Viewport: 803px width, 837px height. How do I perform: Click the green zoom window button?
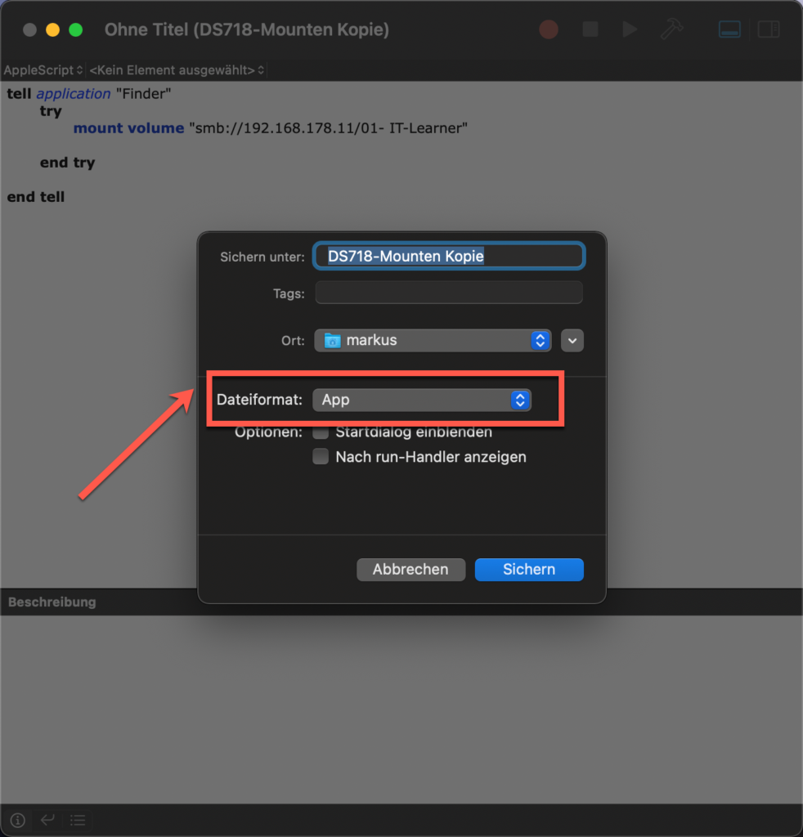(76, 30)
